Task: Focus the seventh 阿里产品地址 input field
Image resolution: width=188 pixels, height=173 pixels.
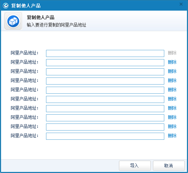Action: pyautogui.click(x=105, y=109)
